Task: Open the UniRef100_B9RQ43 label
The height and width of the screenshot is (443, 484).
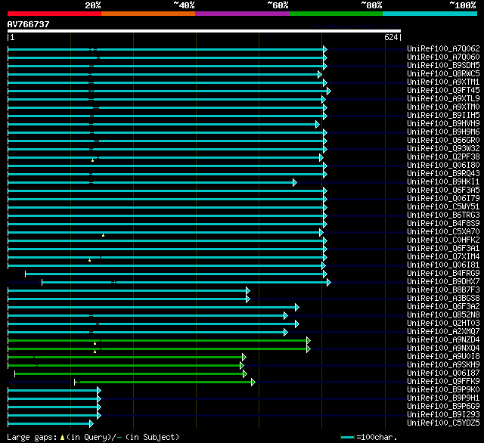Action: [x=443, y=174]
